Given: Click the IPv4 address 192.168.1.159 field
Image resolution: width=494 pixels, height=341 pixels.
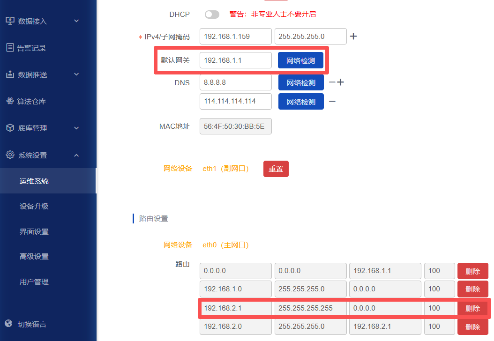Looking at the screenshot, I should (x=235, y=36).
